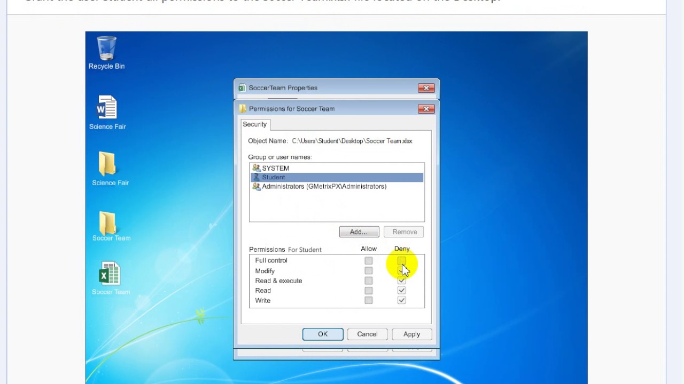
Task: Select the Science Fair folder icon
Action: point(109,169)
